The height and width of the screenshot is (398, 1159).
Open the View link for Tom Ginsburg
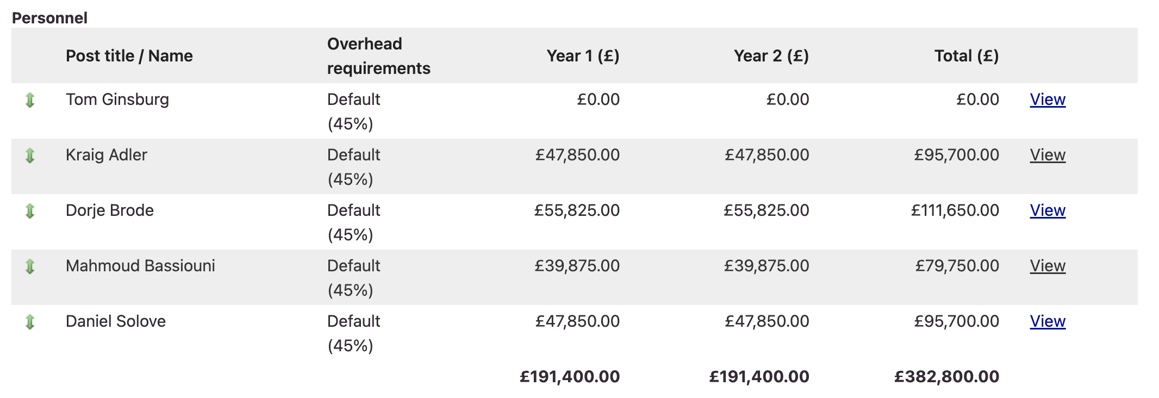[1047, 100]
